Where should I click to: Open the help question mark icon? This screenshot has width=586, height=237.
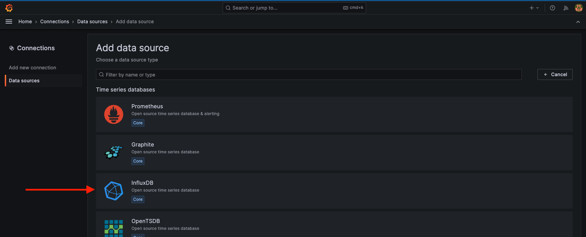coord(552,8)
